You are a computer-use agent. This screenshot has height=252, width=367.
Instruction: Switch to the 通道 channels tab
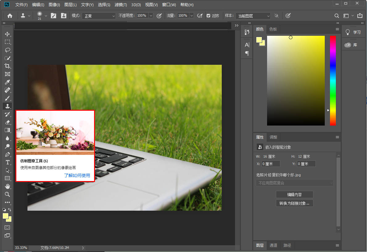point(273,245)
